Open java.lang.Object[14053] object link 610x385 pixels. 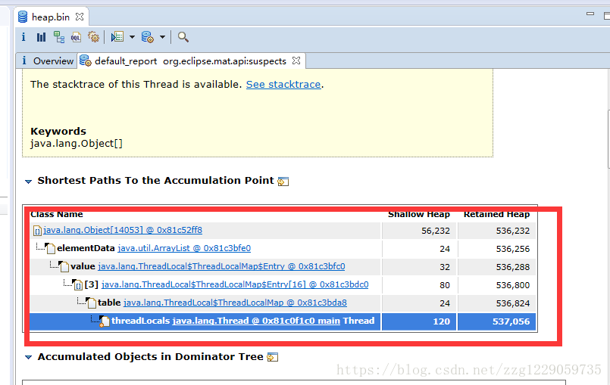click(x=123, y=231)
